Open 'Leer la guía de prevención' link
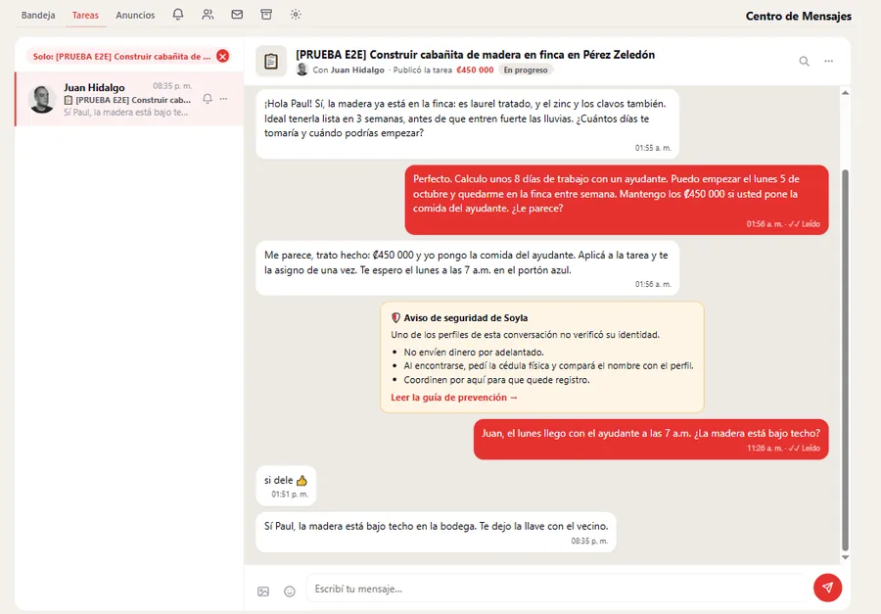Screen dimensions: 881x614 tap(454, 397)
